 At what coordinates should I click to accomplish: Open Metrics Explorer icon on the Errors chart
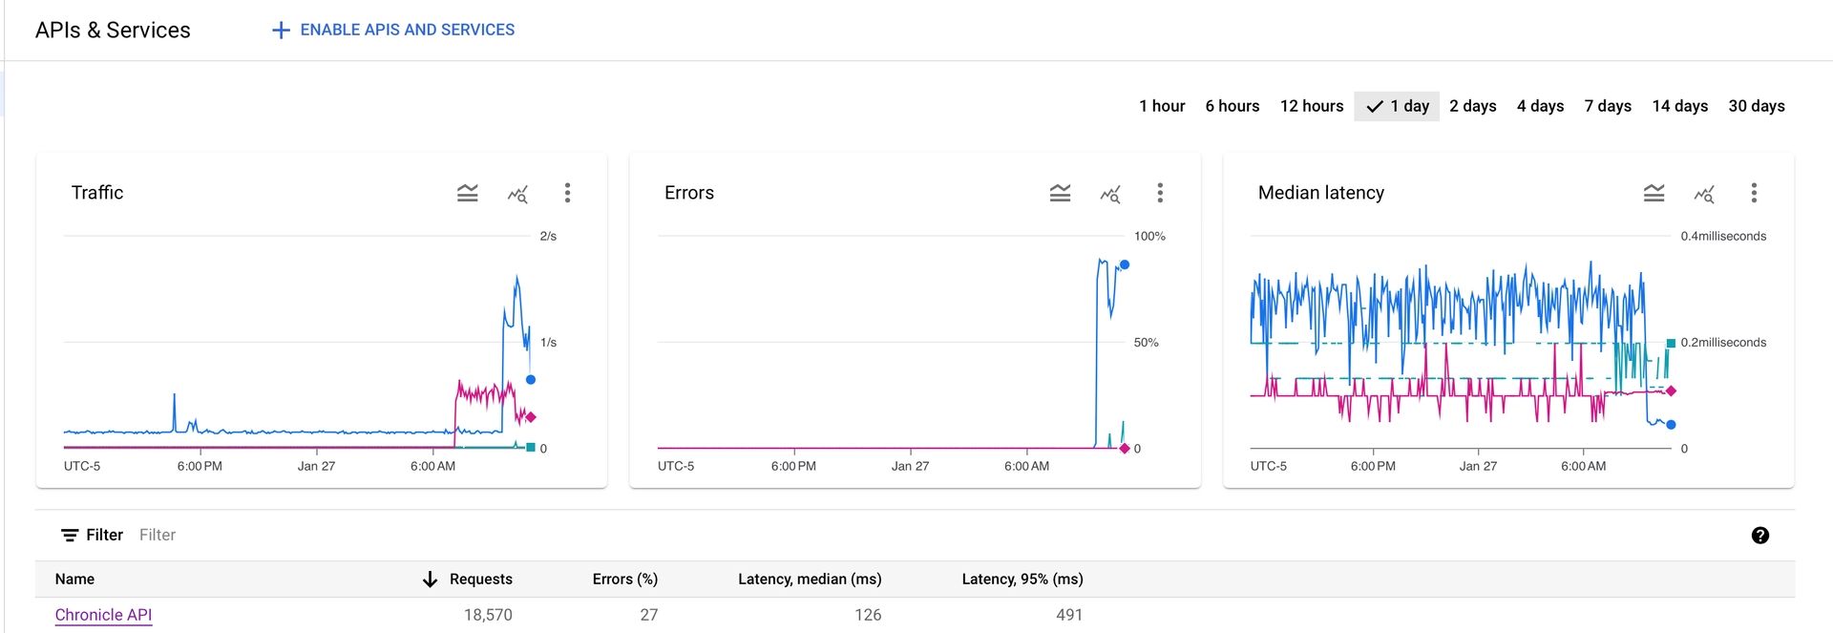1110,195
